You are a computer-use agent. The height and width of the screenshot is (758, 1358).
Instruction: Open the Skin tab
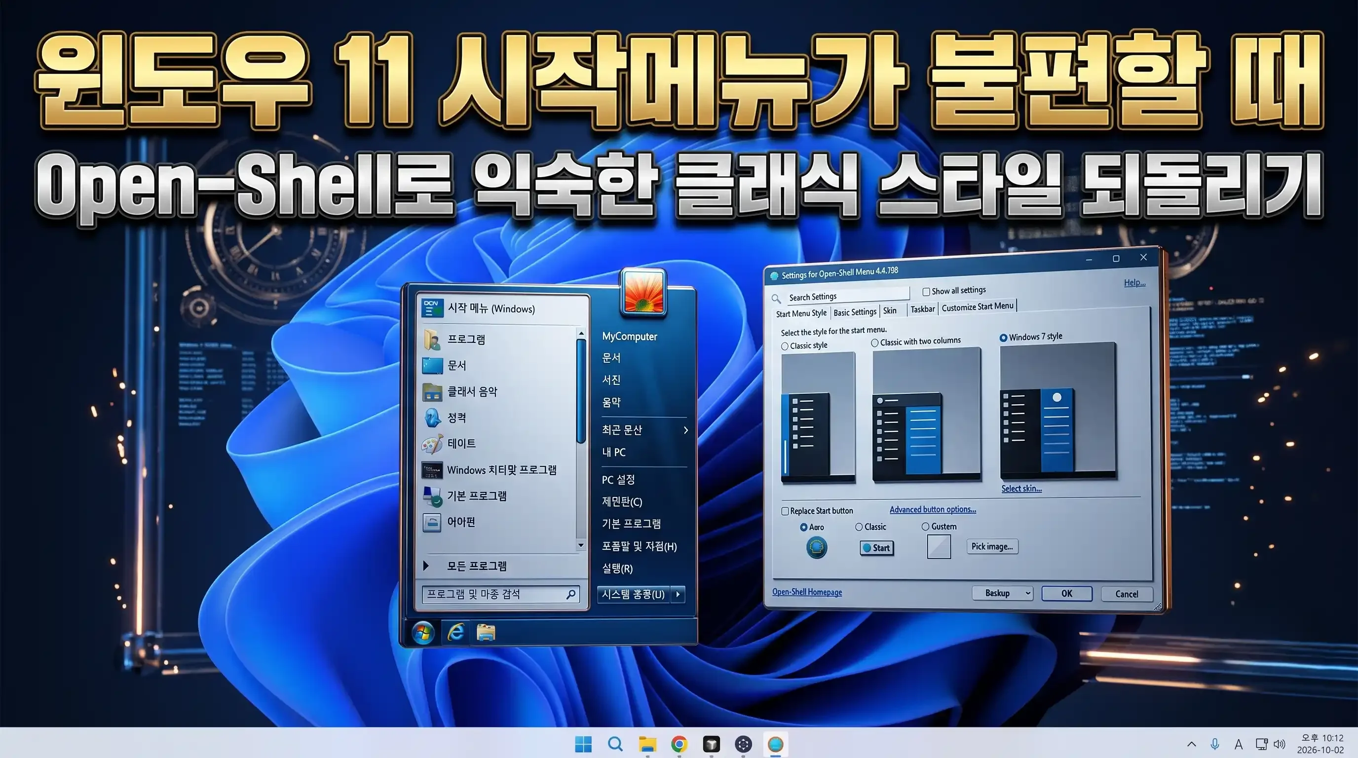point(889,310)
